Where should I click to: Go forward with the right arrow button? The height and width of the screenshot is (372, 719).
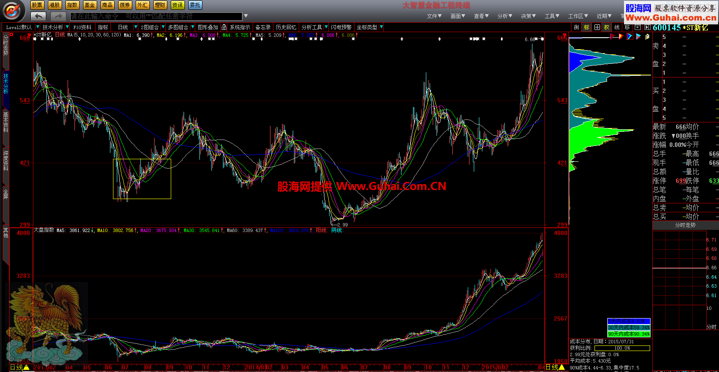[x=58, y=16]
